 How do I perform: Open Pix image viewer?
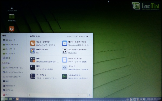pyautogui.click(x=43, y=51)
